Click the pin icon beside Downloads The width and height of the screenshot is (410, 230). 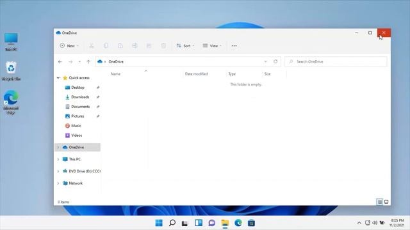(98, 97)
